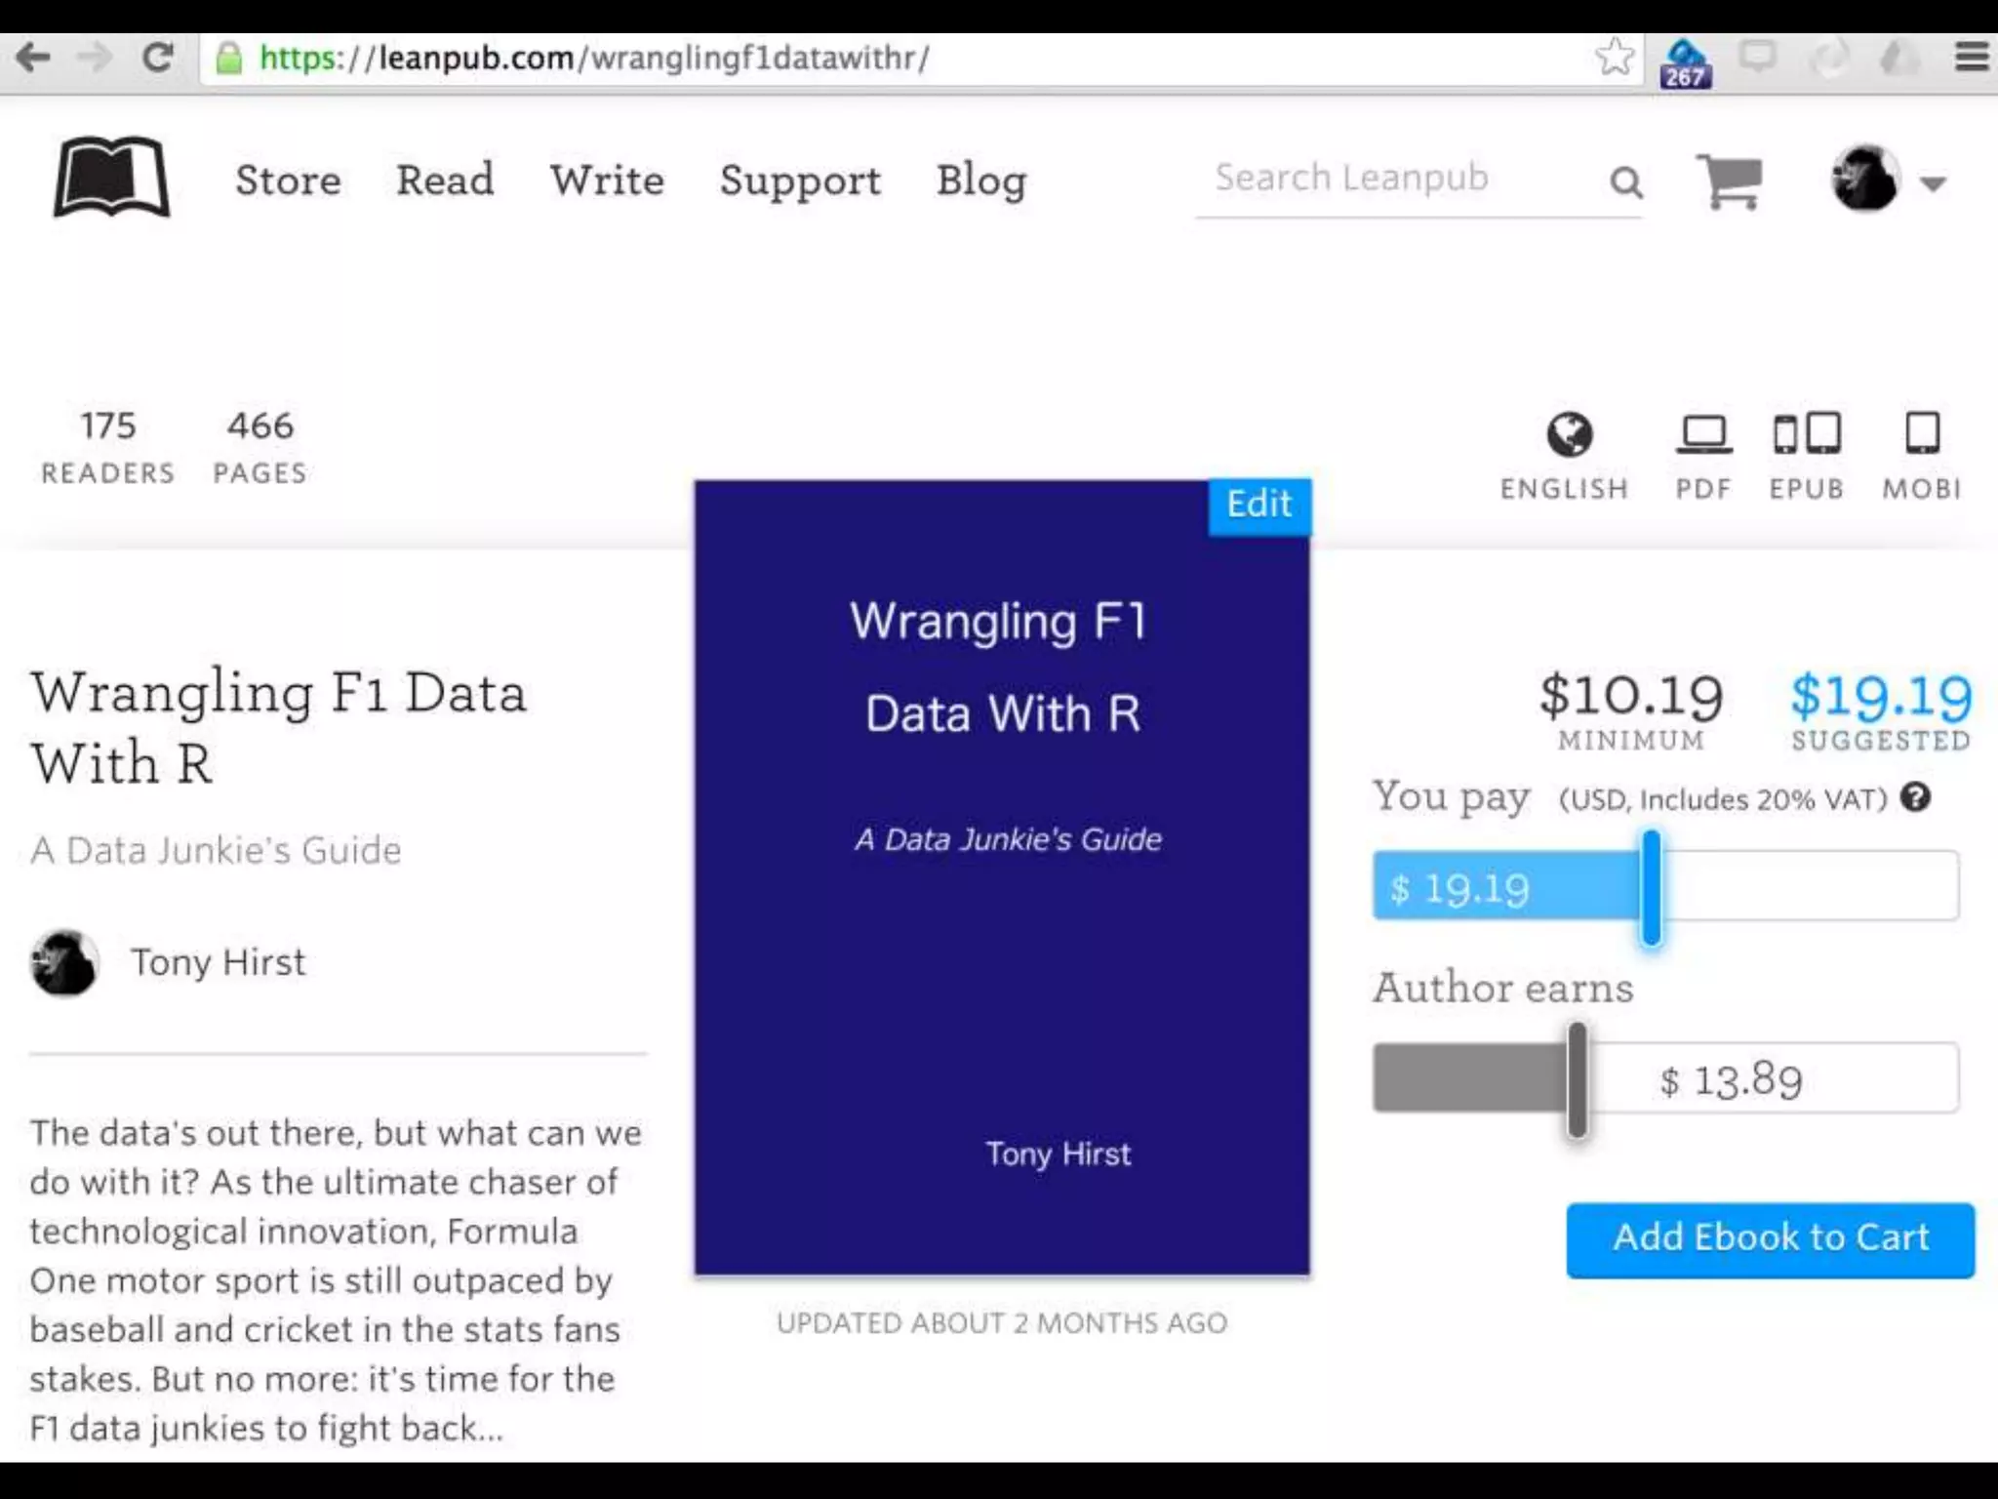Screen dimensions: 1998x1499
Task: Go to the Write menu item
Action: (607, 181)
